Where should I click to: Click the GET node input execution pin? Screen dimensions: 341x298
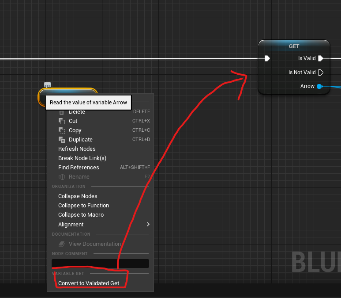coord(267,58)
